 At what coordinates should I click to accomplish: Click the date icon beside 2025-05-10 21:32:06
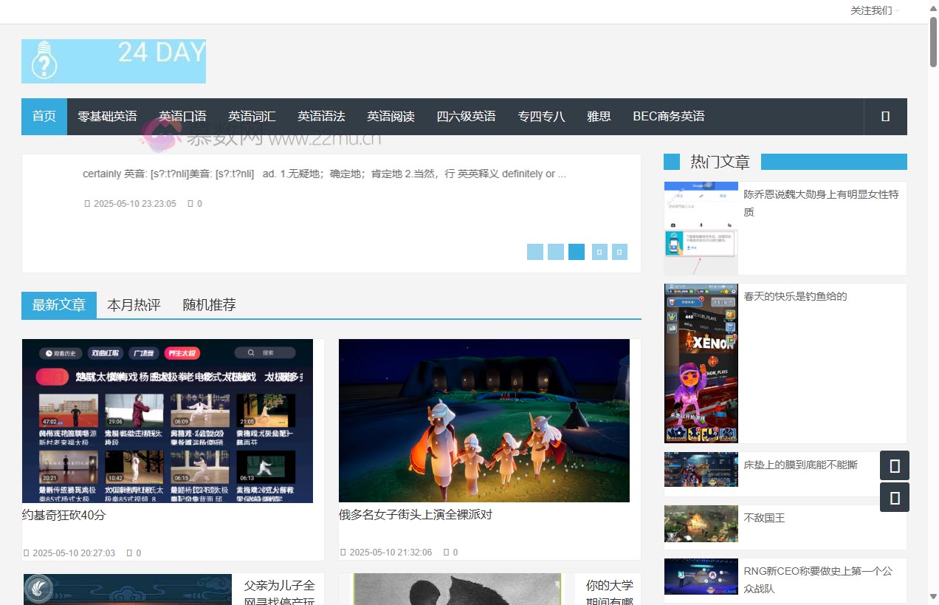pyautogui.click(x=343, y=553)
